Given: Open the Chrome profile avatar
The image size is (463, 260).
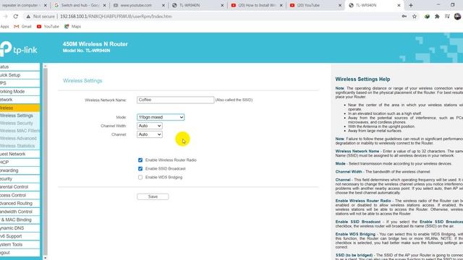Looking at the screenshot, I should pyautogui.click(x=457, y=17).
